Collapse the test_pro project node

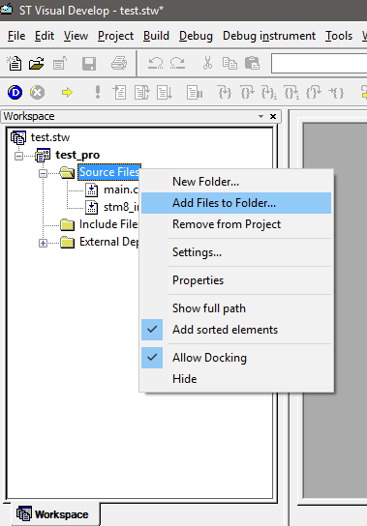[18, 156]
